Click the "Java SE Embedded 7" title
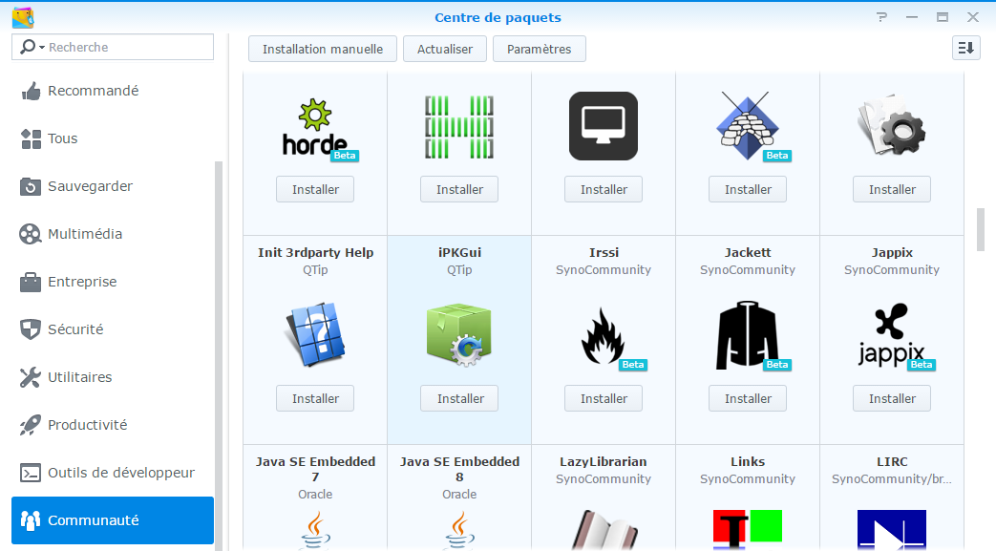 (x=315, y=469)
